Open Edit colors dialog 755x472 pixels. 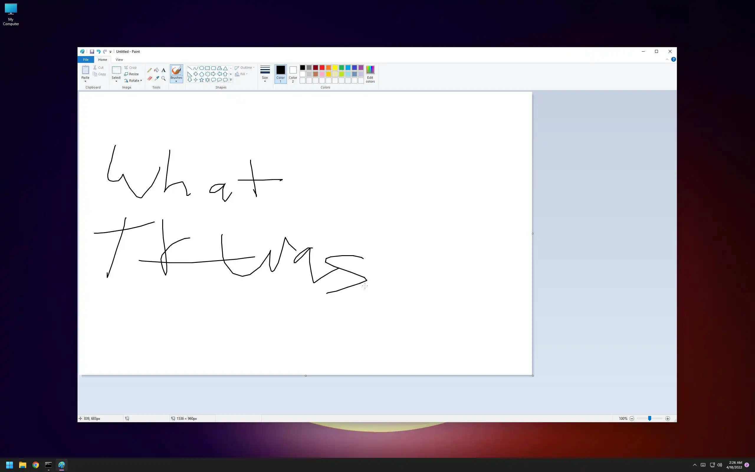point(370,74)
